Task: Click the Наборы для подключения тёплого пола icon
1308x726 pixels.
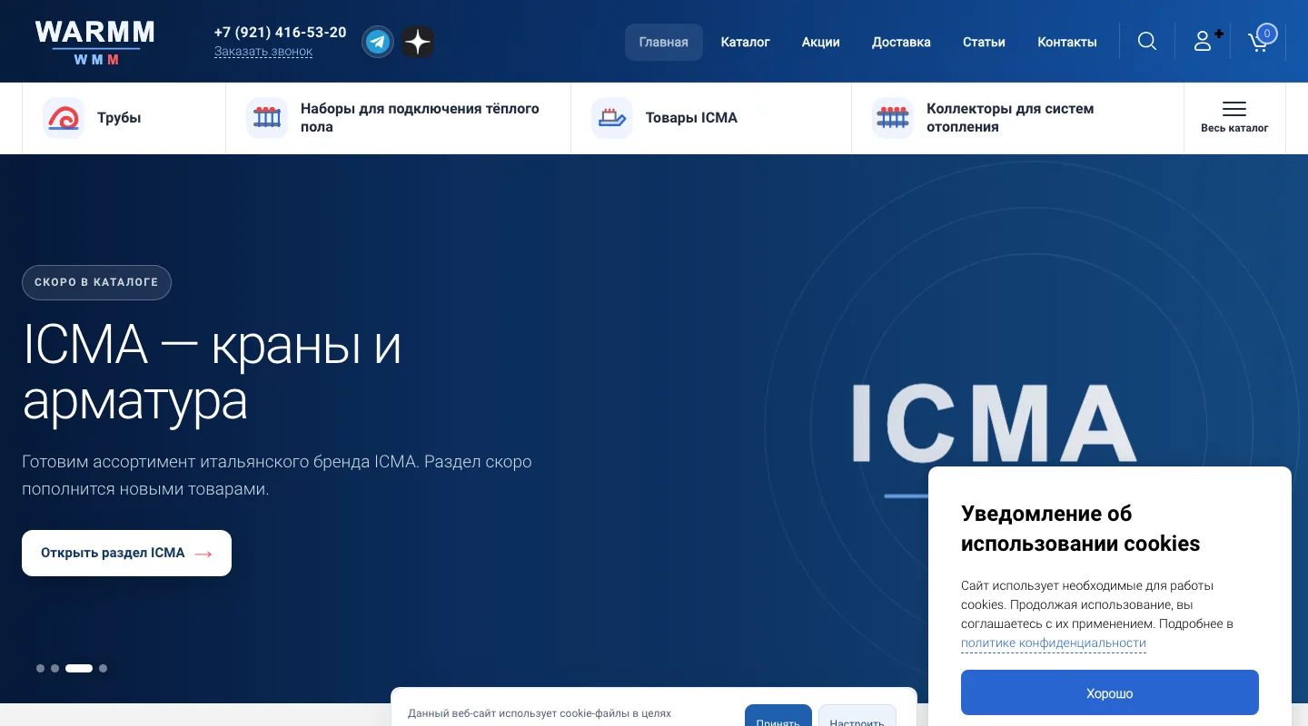Action: 267,118
